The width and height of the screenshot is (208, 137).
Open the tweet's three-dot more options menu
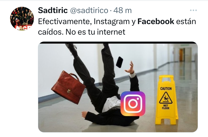click(x=193, y=10)
